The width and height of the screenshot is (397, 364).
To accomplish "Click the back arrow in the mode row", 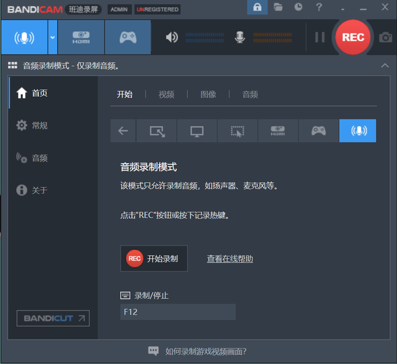I will pos(123,131).
